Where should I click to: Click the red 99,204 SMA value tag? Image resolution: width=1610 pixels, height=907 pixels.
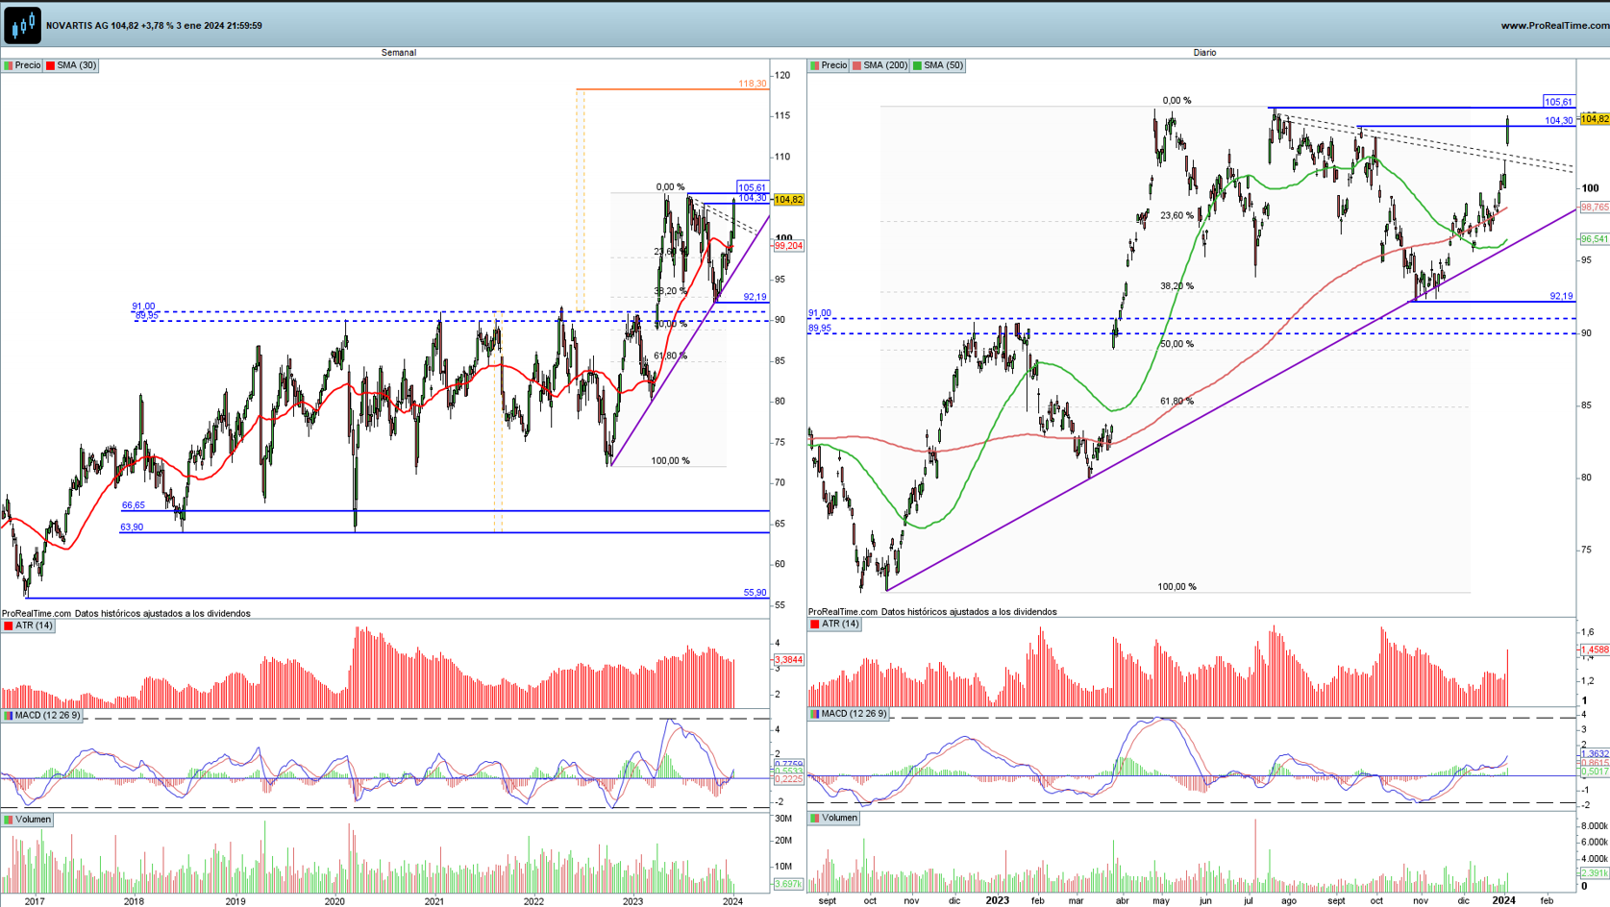click(788, 246)
